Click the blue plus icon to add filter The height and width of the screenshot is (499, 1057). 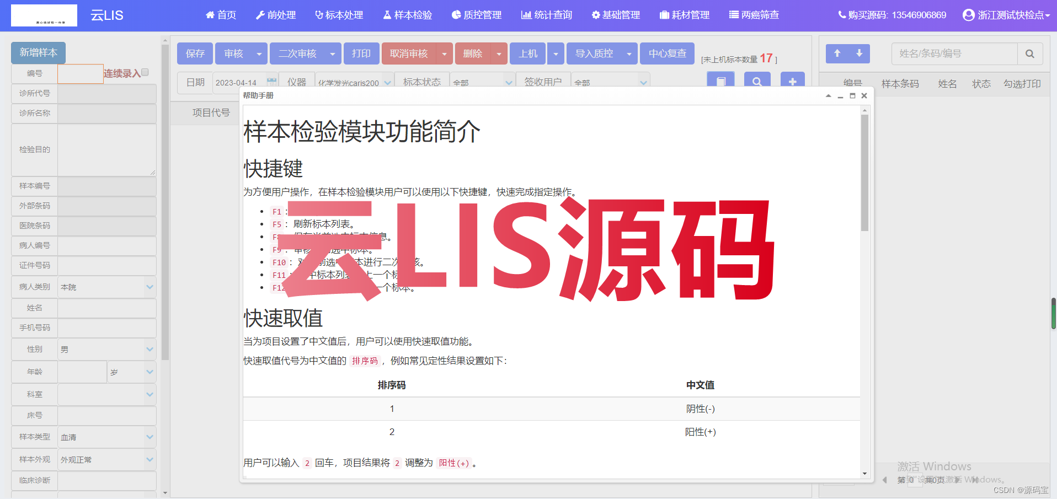[792, 81]
